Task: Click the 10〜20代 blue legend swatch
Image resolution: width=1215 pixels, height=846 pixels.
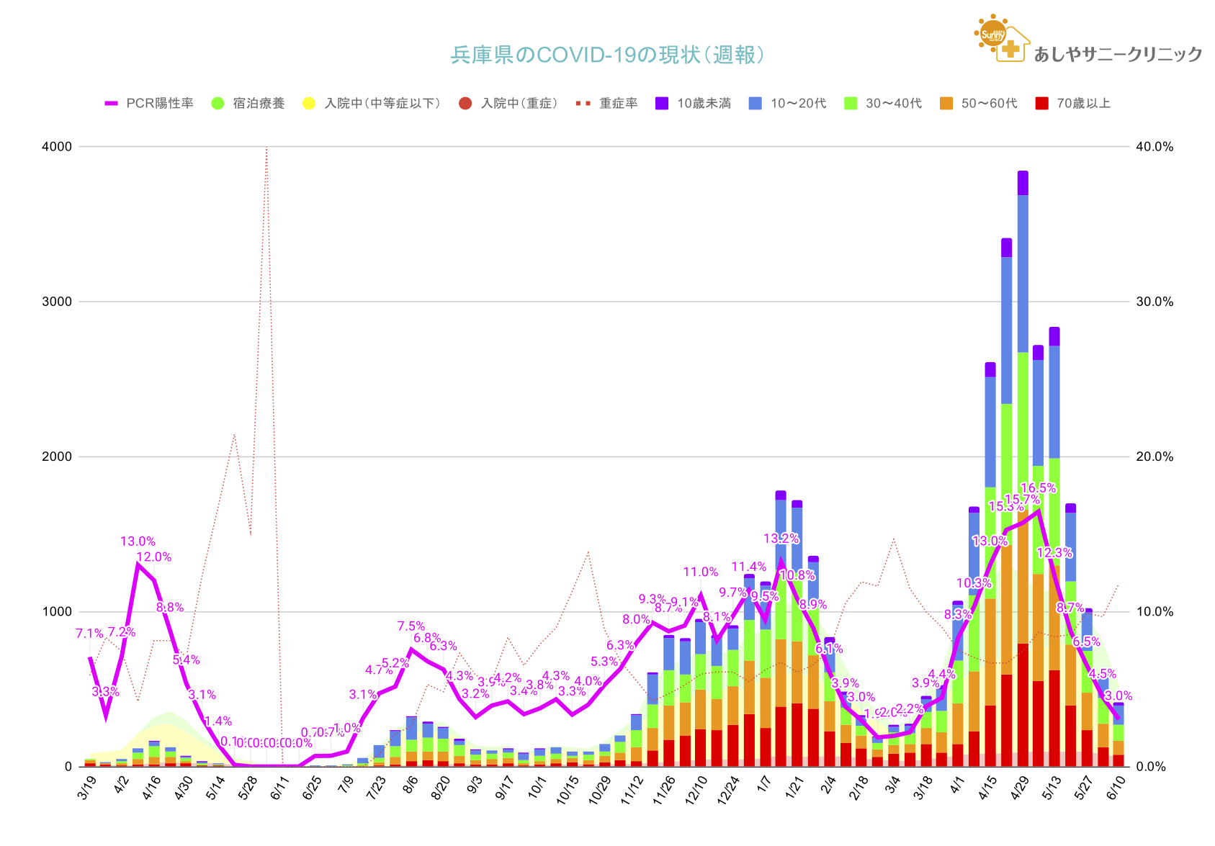Action: (x=756, y=104)
